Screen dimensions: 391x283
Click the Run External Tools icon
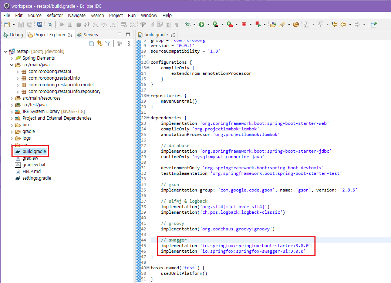point(230,24)
